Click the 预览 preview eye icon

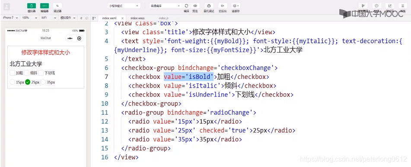click(x=195, y=6)
